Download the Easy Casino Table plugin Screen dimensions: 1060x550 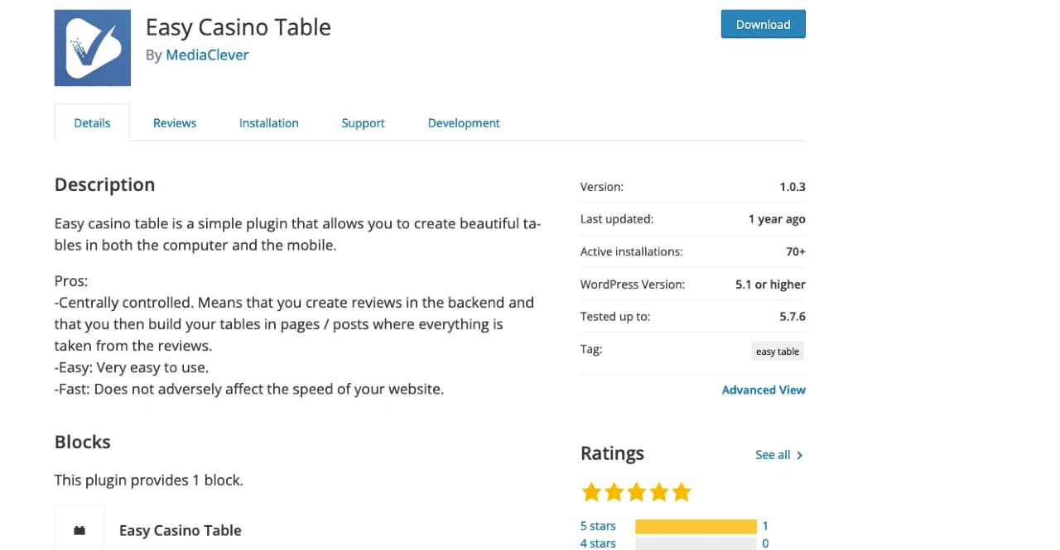(763, 24)
